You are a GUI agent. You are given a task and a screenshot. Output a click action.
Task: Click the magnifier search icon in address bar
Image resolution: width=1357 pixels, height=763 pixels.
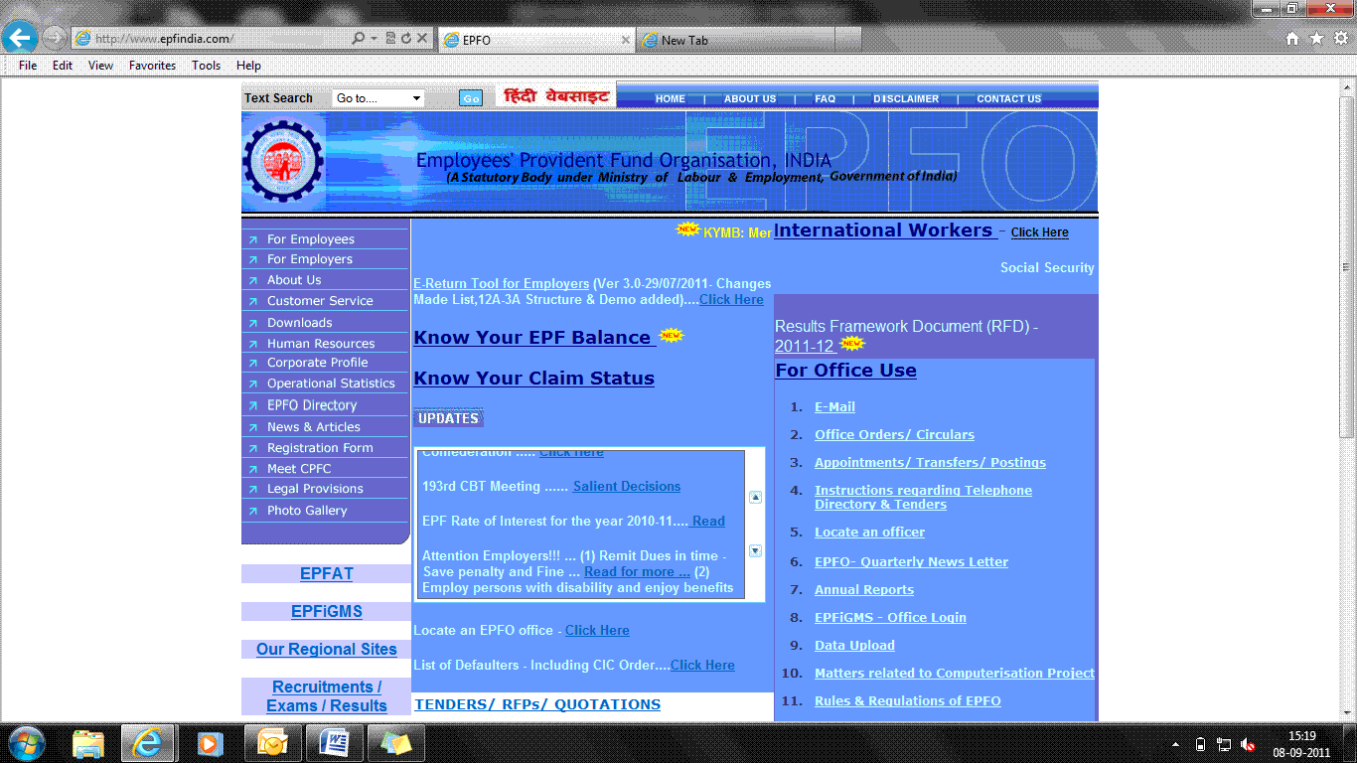click(358, 39)
